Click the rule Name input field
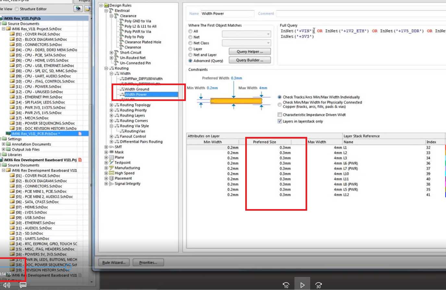The height and width of the screenshot is (290, 446). point(227,14)
